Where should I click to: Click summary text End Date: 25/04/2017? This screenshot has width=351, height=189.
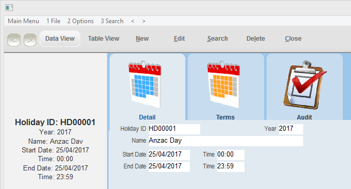(56, 168)
